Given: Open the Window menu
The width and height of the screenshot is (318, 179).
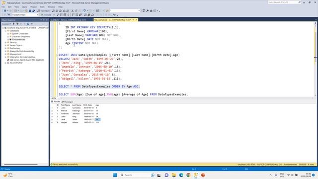Looking at the screenshot, I should pos(51,7).
